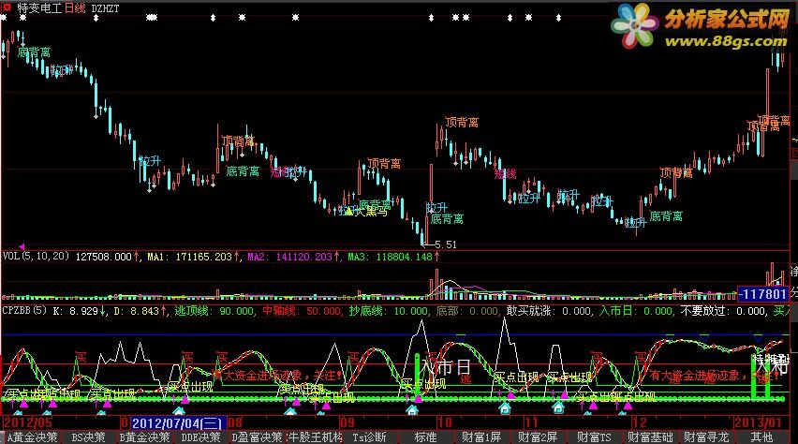Viewport: 798px width, 444px height.
Task: Click the 11 month marker on time axis
Action: coord(531,422)
